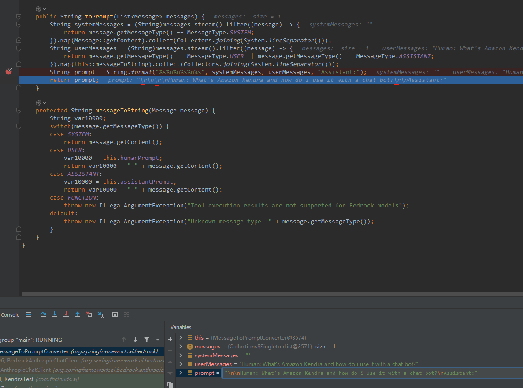Viewport: 523px width, 388px height.
Task: Step out of the current method
Action: tap(78, 314)
